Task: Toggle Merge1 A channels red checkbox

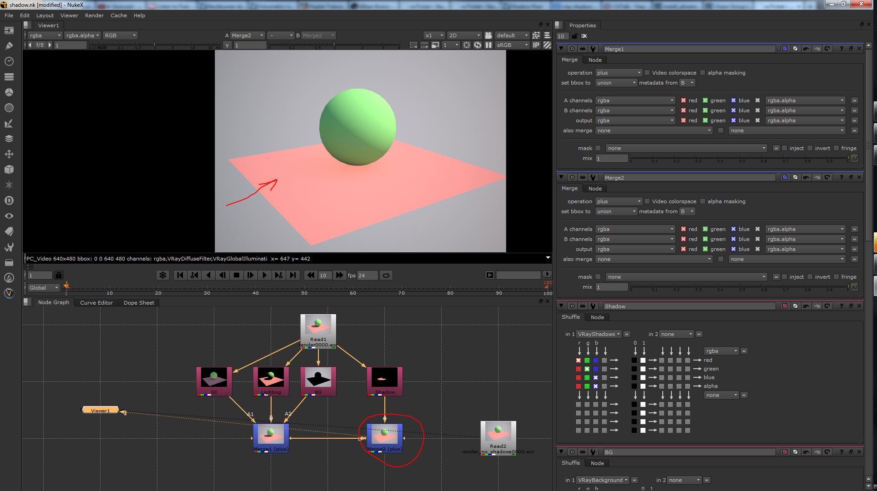Action: 683,100
